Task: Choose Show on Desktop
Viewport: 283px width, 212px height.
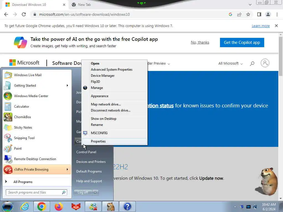Action: [x=114, y=119]
